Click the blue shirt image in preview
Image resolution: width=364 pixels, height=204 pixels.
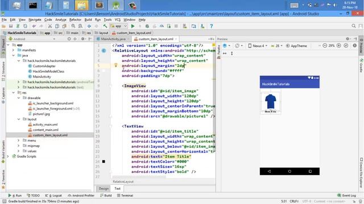[271, 101]
